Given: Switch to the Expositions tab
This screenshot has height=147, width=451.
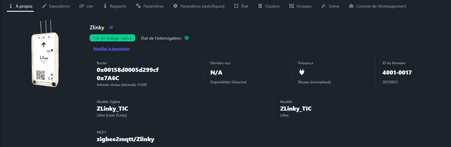Looking at the screenshot, I should (x=56, y=6).
